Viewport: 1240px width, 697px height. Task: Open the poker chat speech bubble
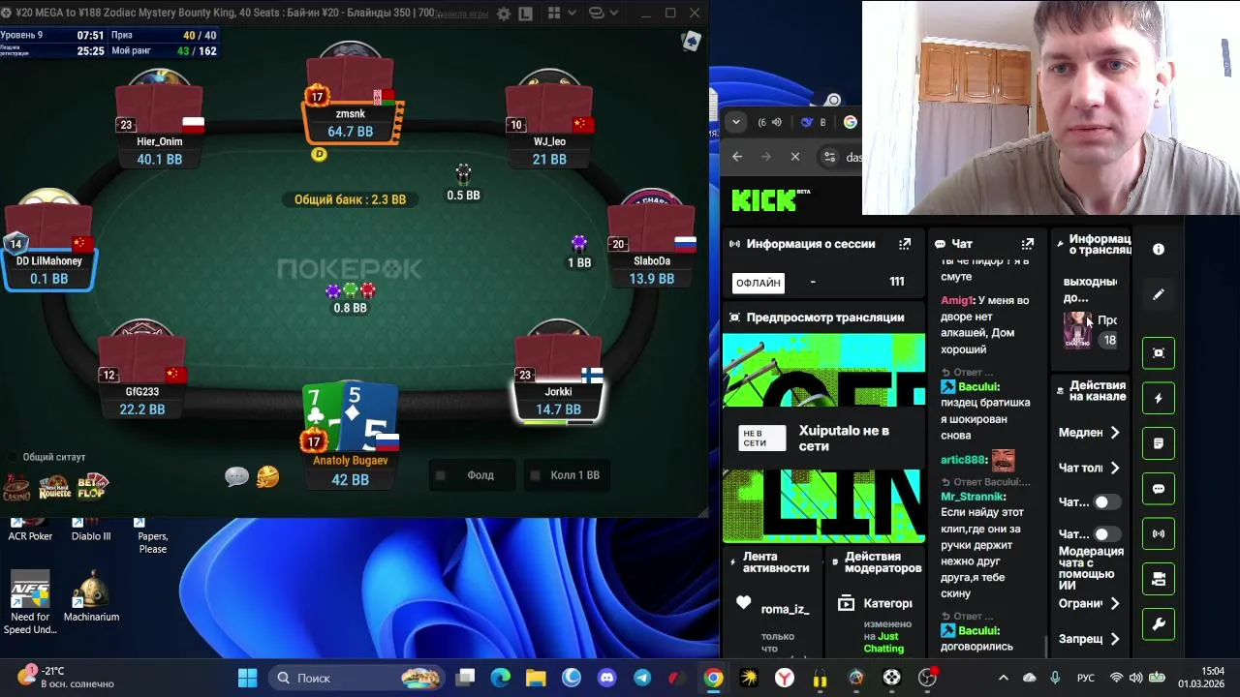[x=236, y=476]
